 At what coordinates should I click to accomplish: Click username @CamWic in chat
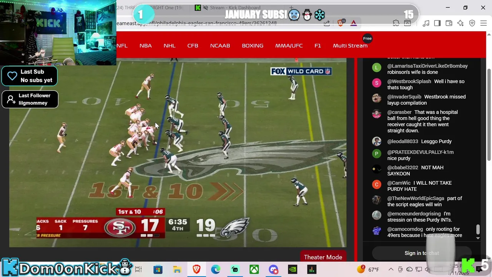(x=399, y=183)
